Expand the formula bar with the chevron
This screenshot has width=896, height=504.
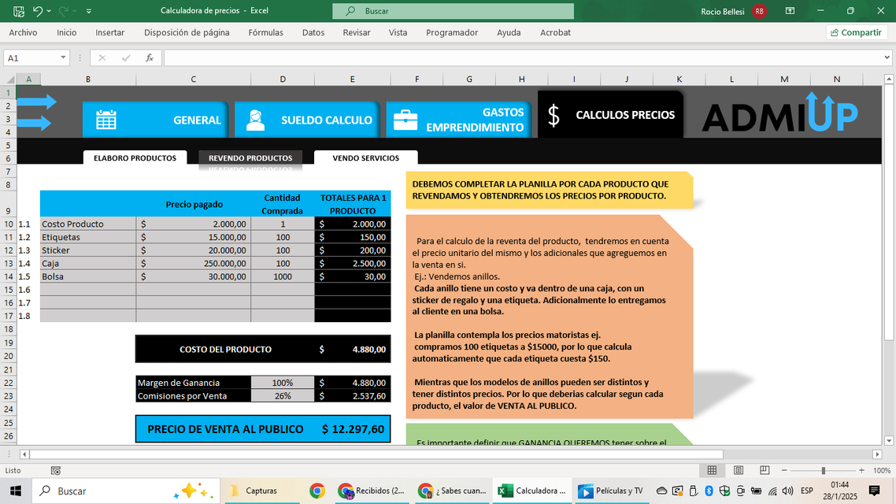(887, 58)
